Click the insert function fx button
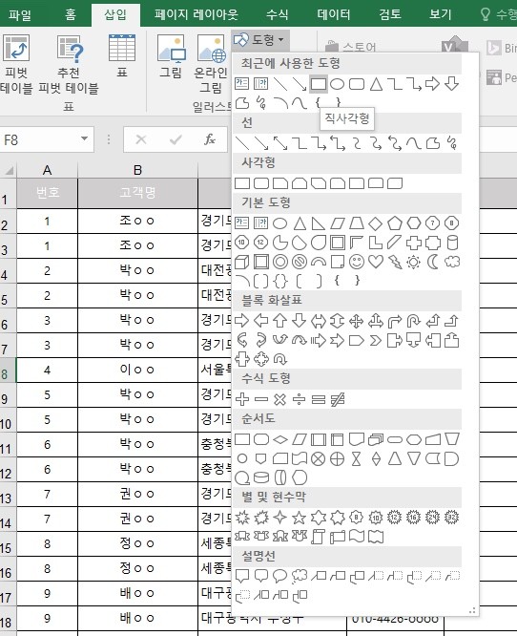Screen dimensions: 517x636 point(210,139)
